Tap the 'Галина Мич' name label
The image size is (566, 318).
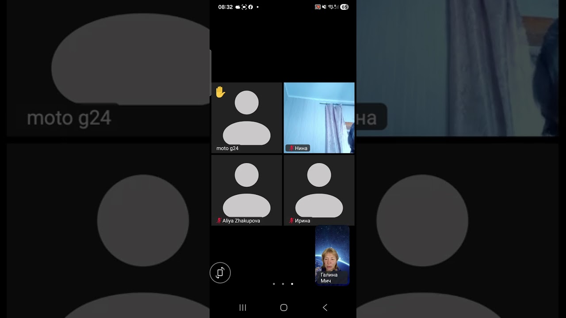point(329,278)
